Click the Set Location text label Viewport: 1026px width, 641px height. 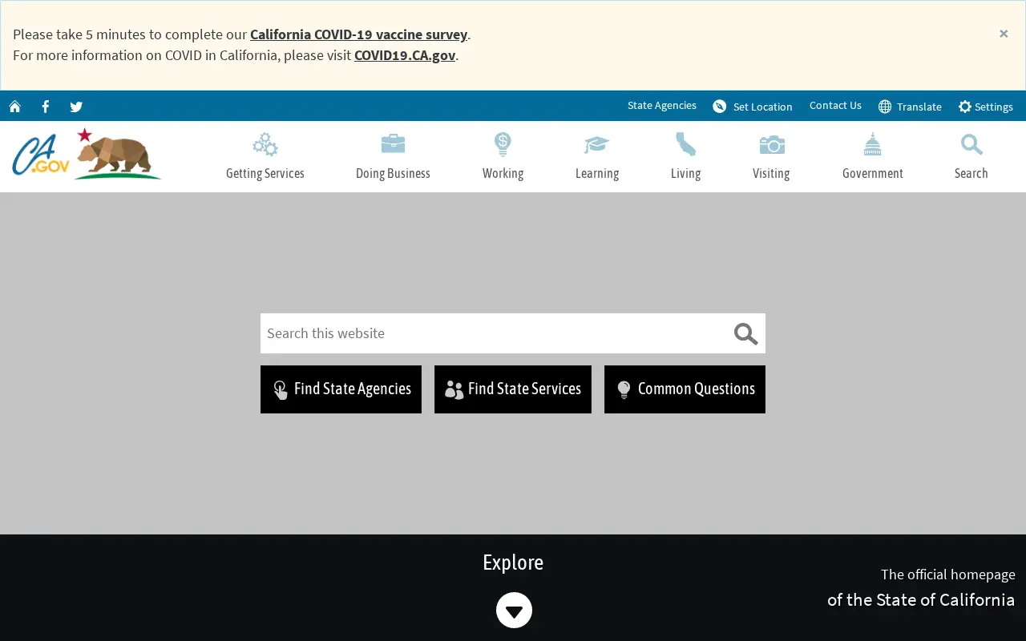763,107
